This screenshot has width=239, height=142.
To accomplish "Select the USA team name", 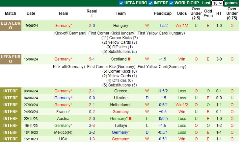I will pyautogui.click(x=63, y=139).
